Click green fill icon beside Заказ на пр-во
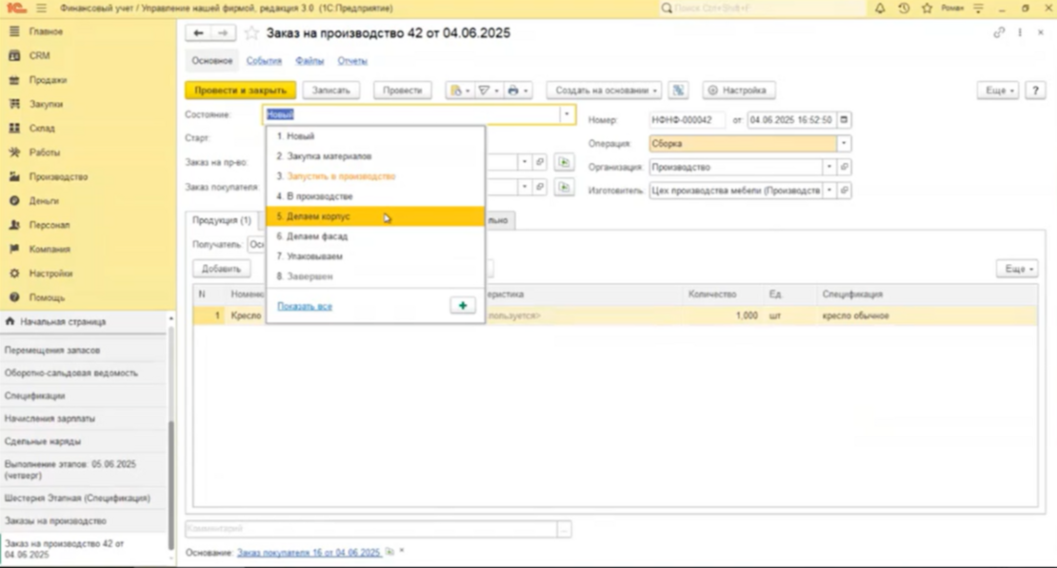The image size is (1057, 568). [x=565, y=163]
